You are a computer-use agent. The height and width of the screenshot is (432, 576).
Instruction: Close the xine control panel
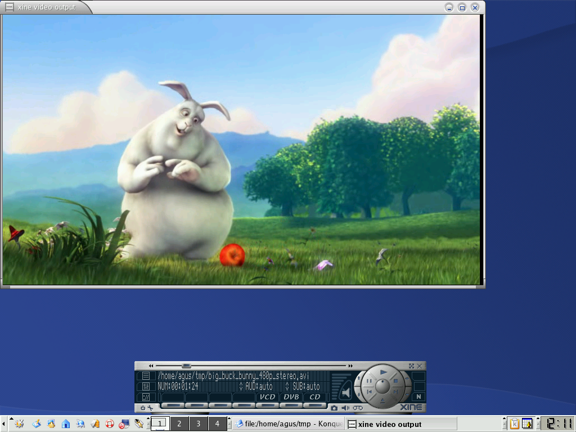420,366
